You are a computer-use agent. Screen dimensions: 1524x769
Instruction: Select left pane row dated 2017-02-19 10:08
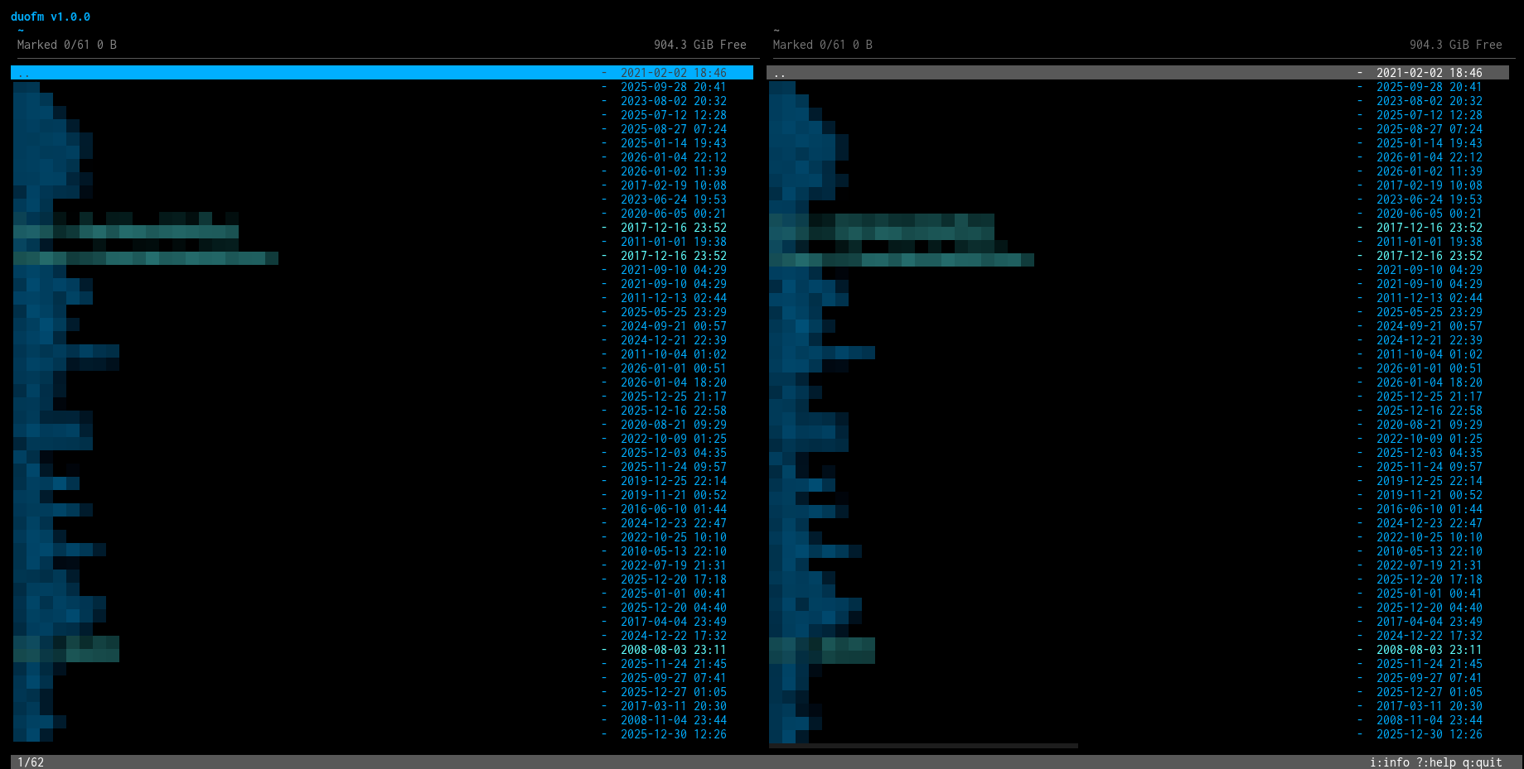[x=382, y=185]
